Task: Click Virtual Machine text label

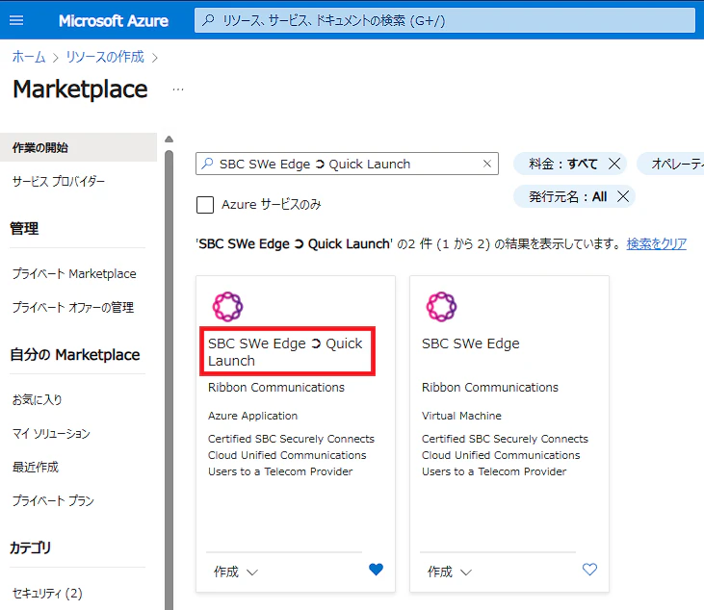Action: tap(461, 416)
